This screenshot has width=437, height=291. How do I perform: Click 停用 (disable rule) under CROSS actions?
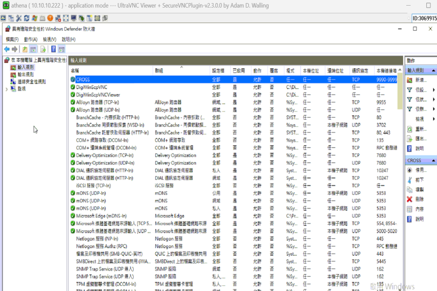(420, 170)
